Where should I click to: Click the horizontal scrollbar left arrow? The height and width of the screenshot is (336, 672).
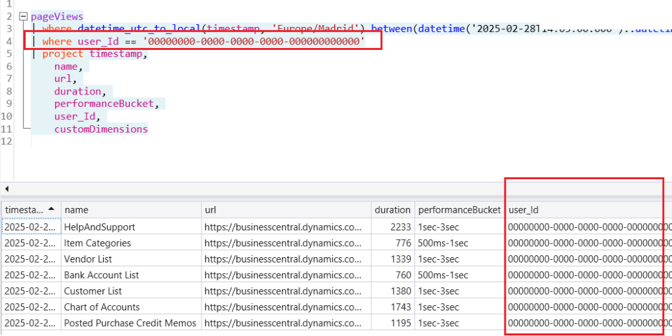[6, 189]
